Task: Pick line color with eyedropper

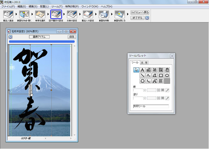Action: click(x=167, y=90)
